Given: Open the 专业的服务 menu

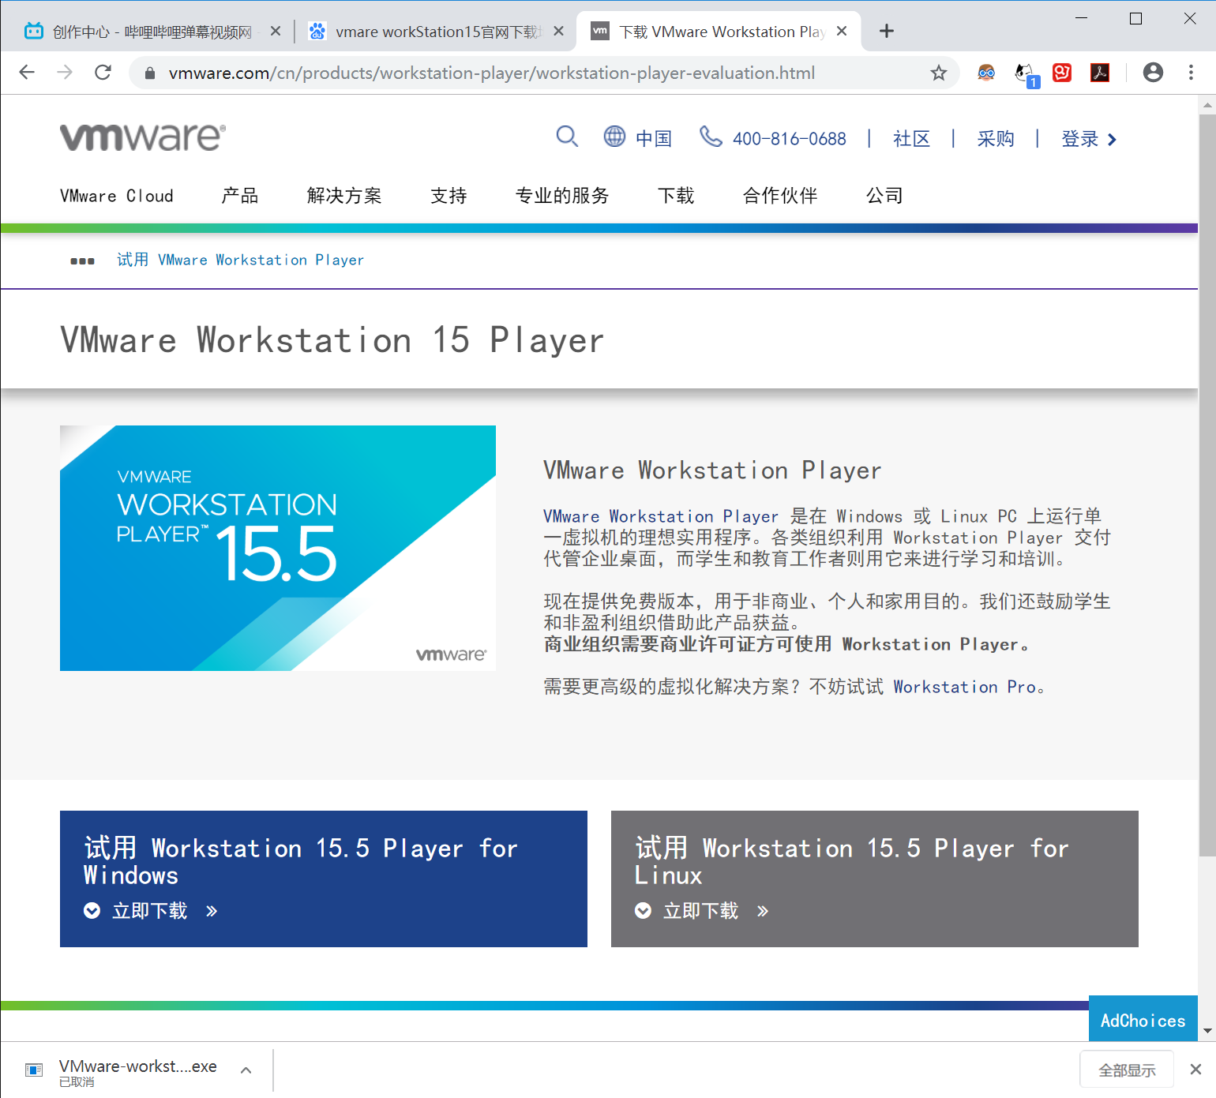Looking at the screenshot, I should coord(562,196).
